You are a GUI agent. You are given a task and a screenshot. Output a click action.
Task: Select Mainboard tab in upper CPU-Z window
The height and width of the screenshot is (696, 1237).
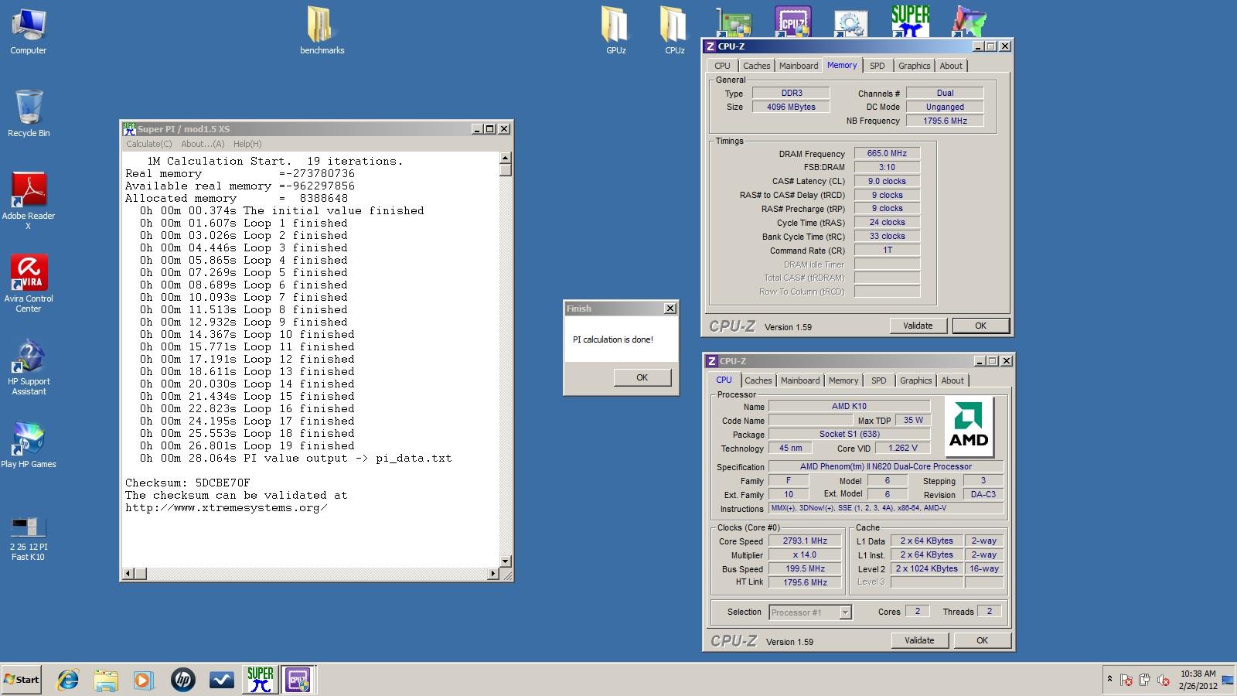(798, 67)
